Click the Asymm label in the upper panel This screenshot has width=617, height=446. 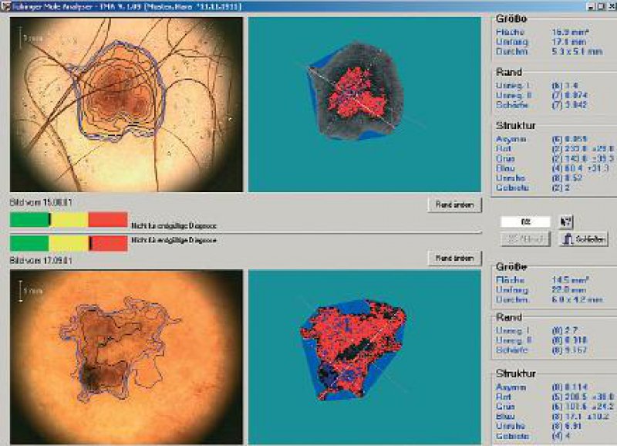[511, 139]
